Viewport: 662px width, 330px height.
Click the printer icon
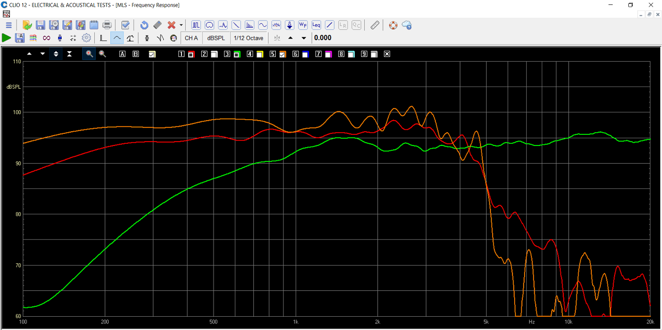[x=107, y=25]
